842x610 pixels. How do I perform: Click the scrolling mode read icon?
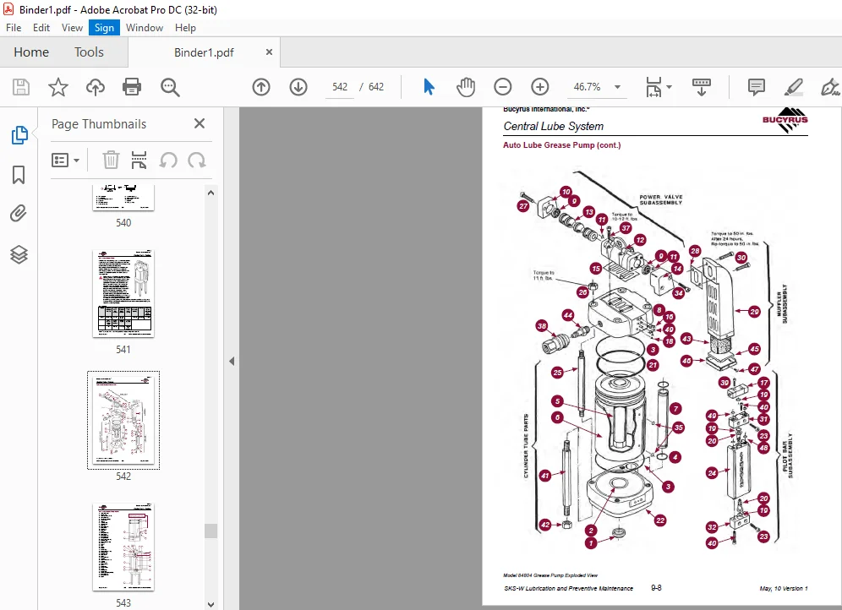pyautogui.click(x=702, y=87)
